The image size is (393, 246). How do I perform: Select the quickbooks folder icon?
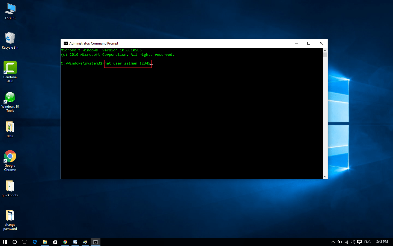[10, 189]
